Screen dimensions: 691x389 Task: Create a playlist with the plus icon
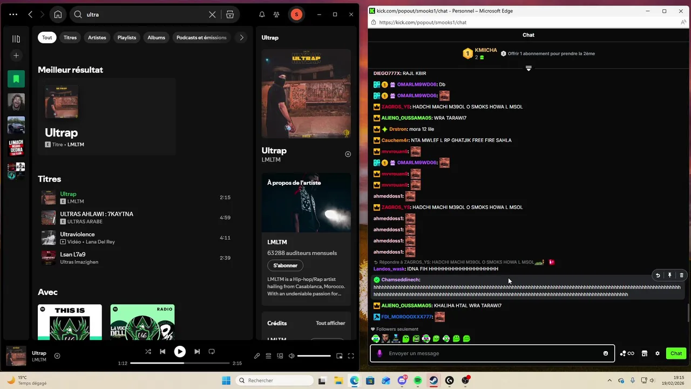click(16, 56)
